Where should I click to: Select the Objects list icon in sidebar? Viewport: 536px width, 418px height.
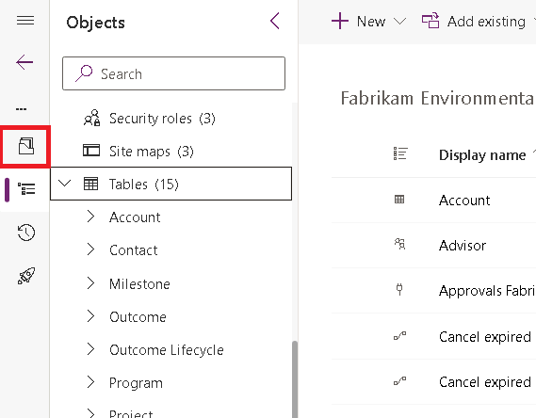coord(26,189)
